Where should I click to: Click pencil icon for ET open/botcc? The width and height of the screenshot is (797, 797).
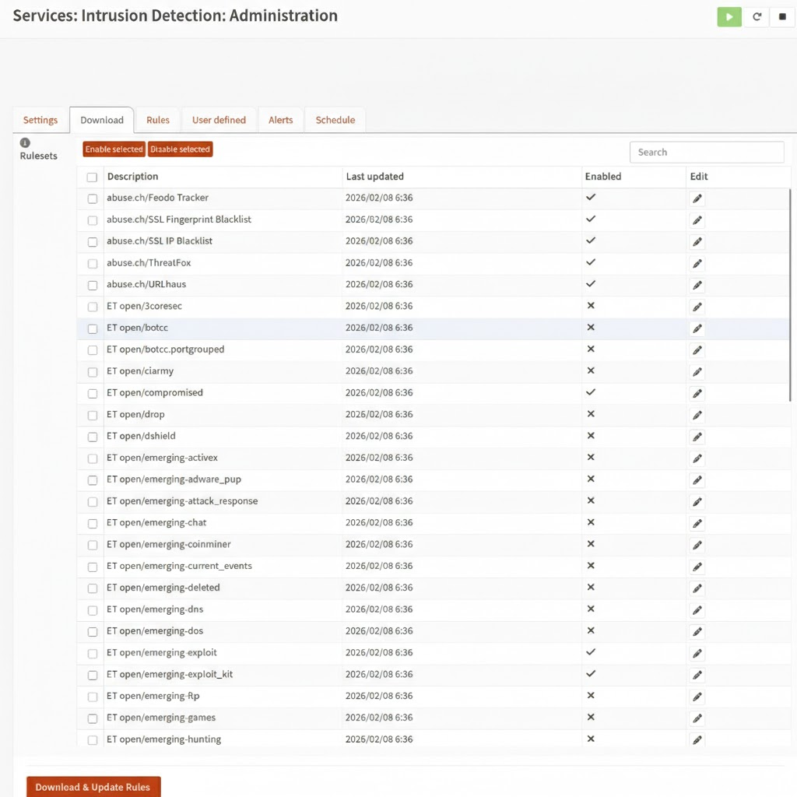[697, 328]
